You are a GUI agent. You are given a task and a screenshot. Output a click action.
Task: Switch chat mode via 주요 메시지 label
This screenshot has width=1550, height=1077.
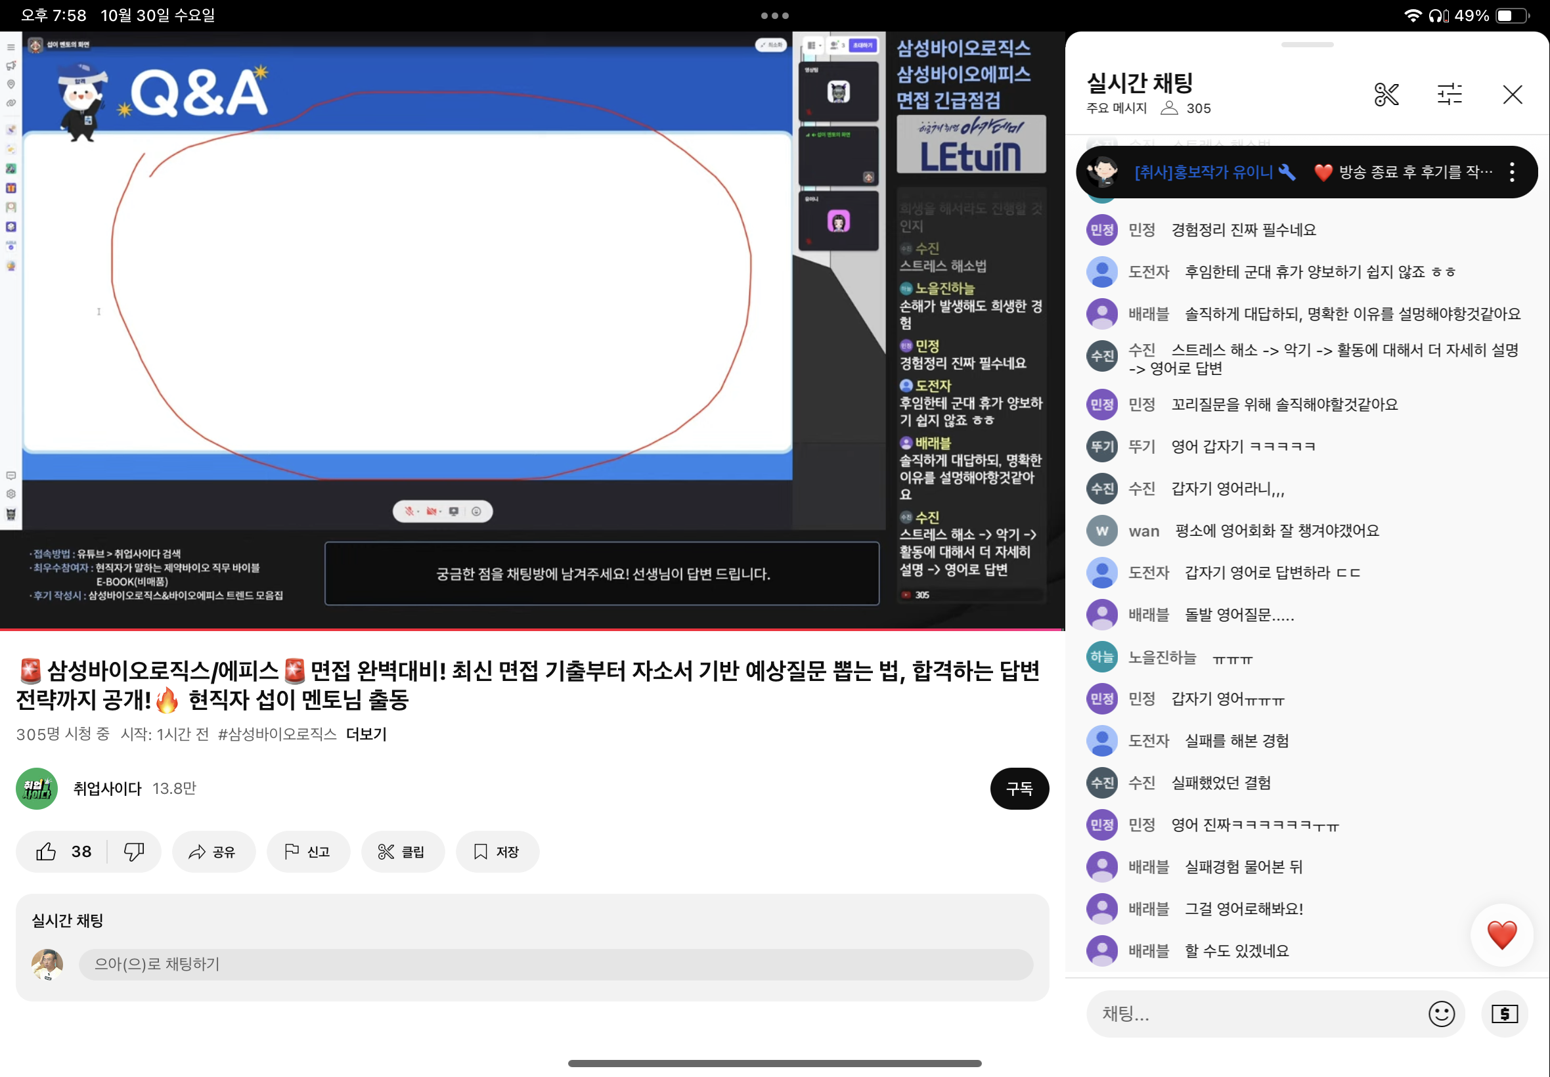click(1116, 108)
